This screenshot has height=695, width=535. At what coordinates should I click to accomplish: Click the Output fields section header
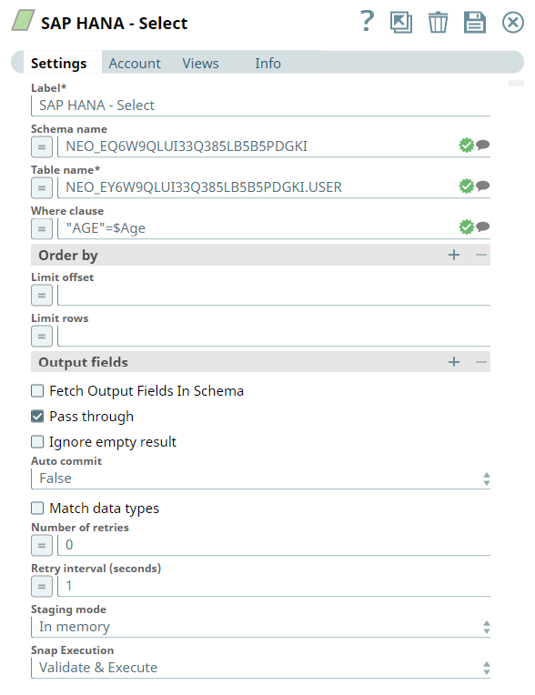[x=260, y=362]
